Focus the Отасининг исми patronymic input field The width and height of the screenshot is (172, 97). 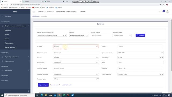coord(76,53)
